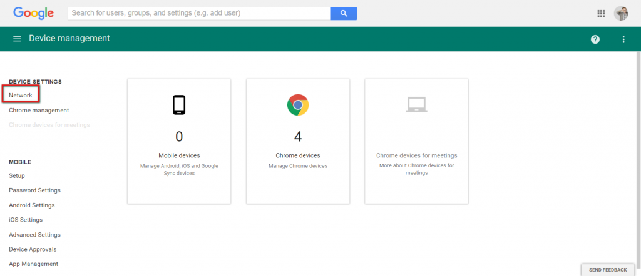Open the Help question mark icon
Image resolution: width=641 pixels, height=276 pixels.
[595, 39]
